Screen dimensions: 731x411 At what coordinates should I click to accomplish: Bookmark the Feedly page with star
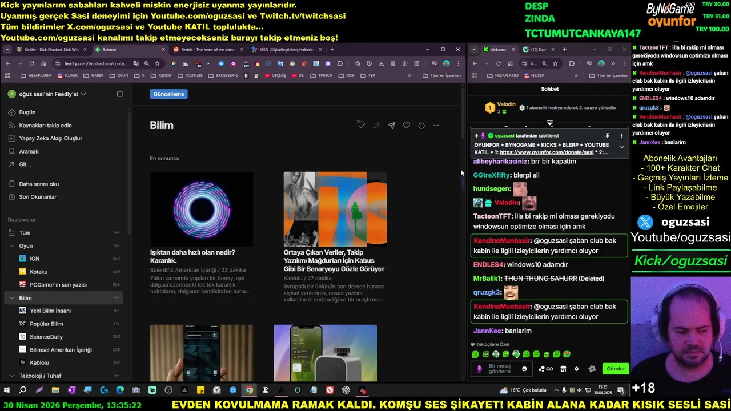(x=157, y=63)
